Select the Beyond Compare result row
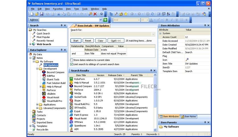The height and width of the screenshot is (137, 238). pos(111,86)
